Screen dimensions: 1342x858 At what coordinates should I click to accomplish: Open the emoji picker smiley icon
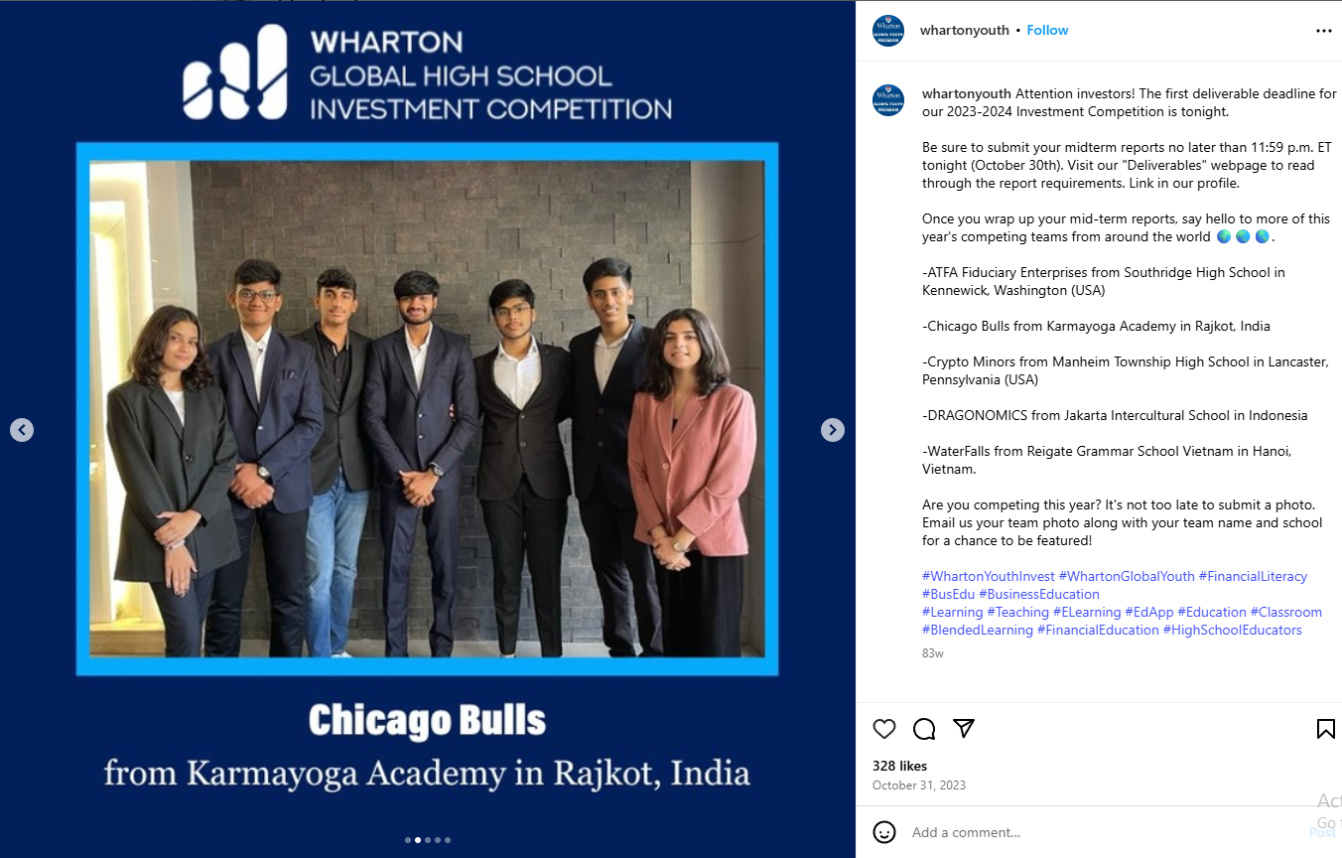click(x=884, y=832)
